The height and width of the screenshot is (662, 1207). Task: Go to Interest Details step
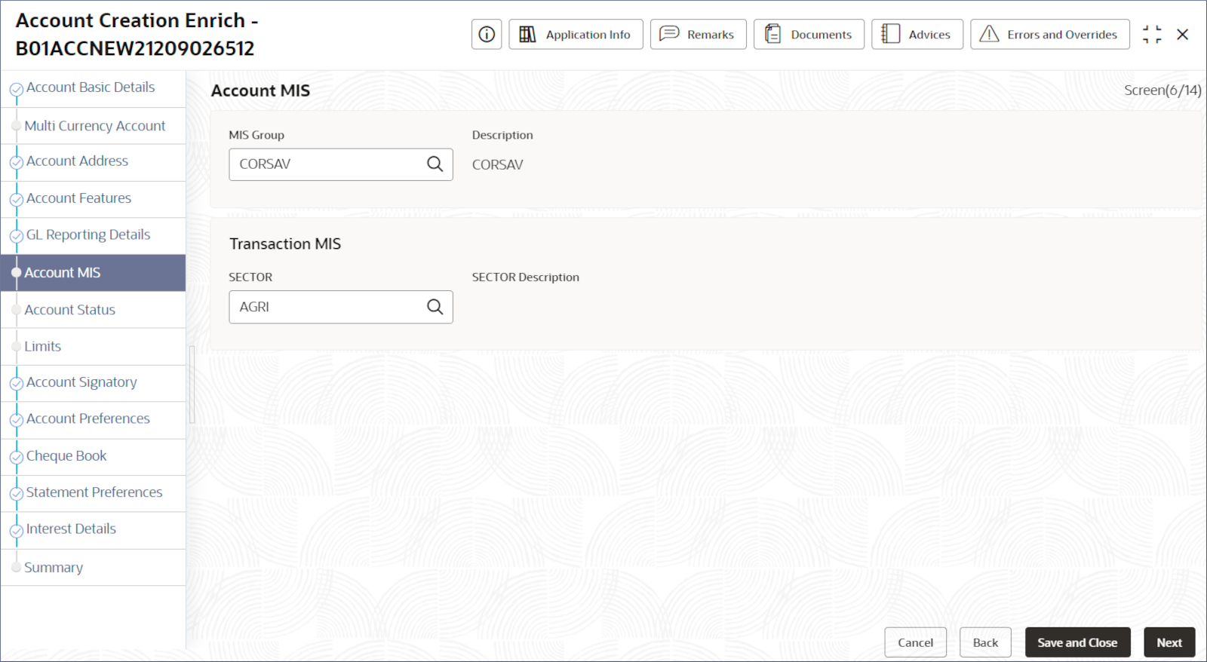[93, 530]
